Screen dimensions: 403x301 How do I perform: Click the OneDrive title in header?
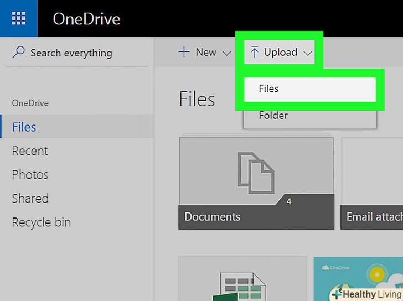tap(86, 19)
